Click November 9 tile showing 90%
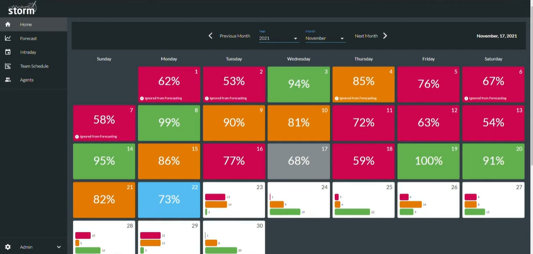This screenshot has height=254, width=533. point(234,123)
